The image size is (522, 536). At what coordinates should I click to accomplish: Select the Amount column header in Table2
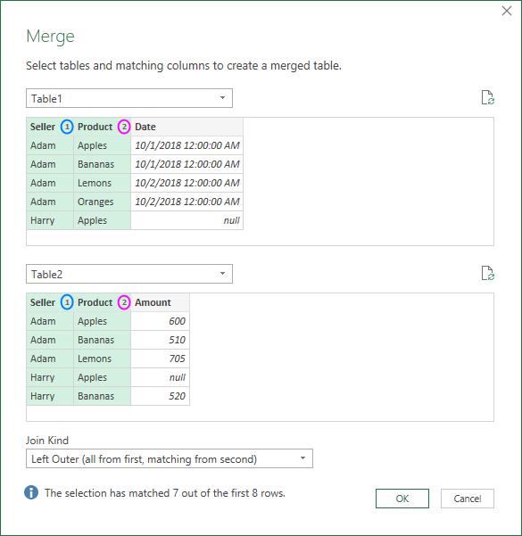[x=160, y=302]
